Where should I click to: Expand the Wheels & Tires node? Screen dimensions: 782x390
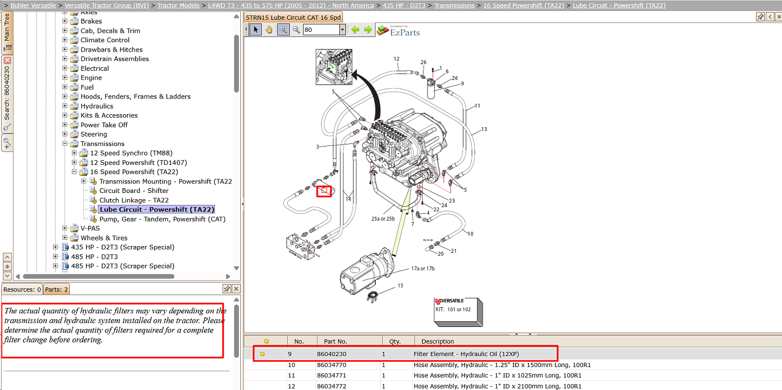click(x=65, y=238)
